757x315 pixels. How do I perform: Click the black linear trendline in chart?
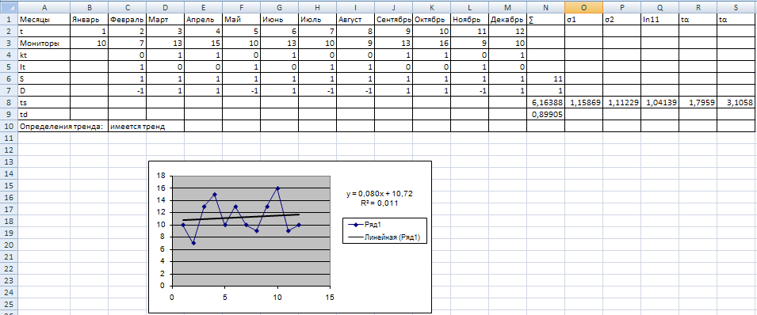242,217
